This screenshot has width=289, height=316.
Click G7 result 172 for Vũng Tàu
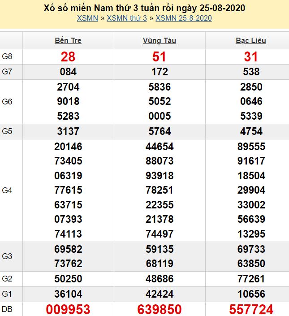[160, 72]
